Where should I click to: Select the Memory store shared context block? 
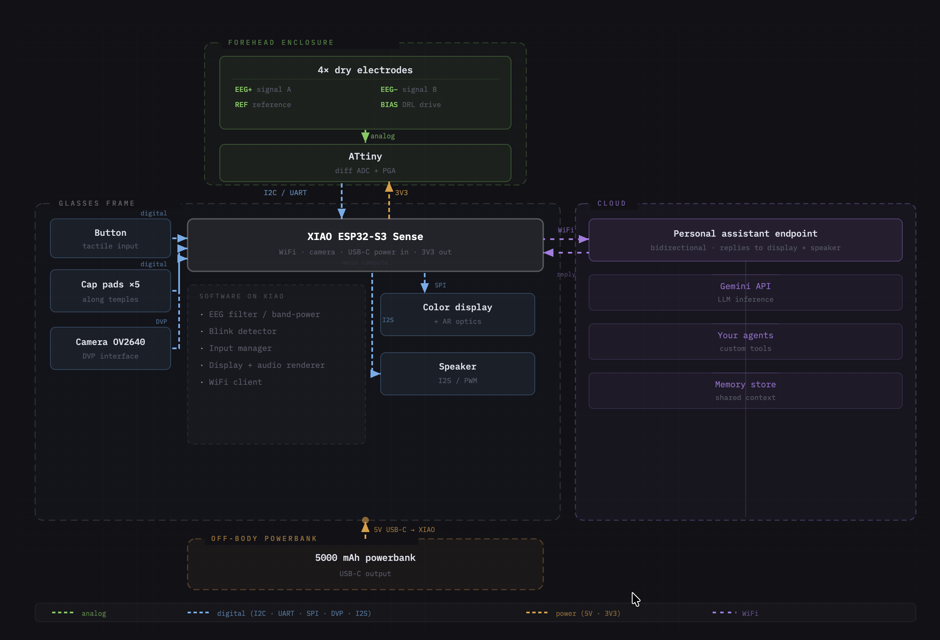click(x=745, y=390)
